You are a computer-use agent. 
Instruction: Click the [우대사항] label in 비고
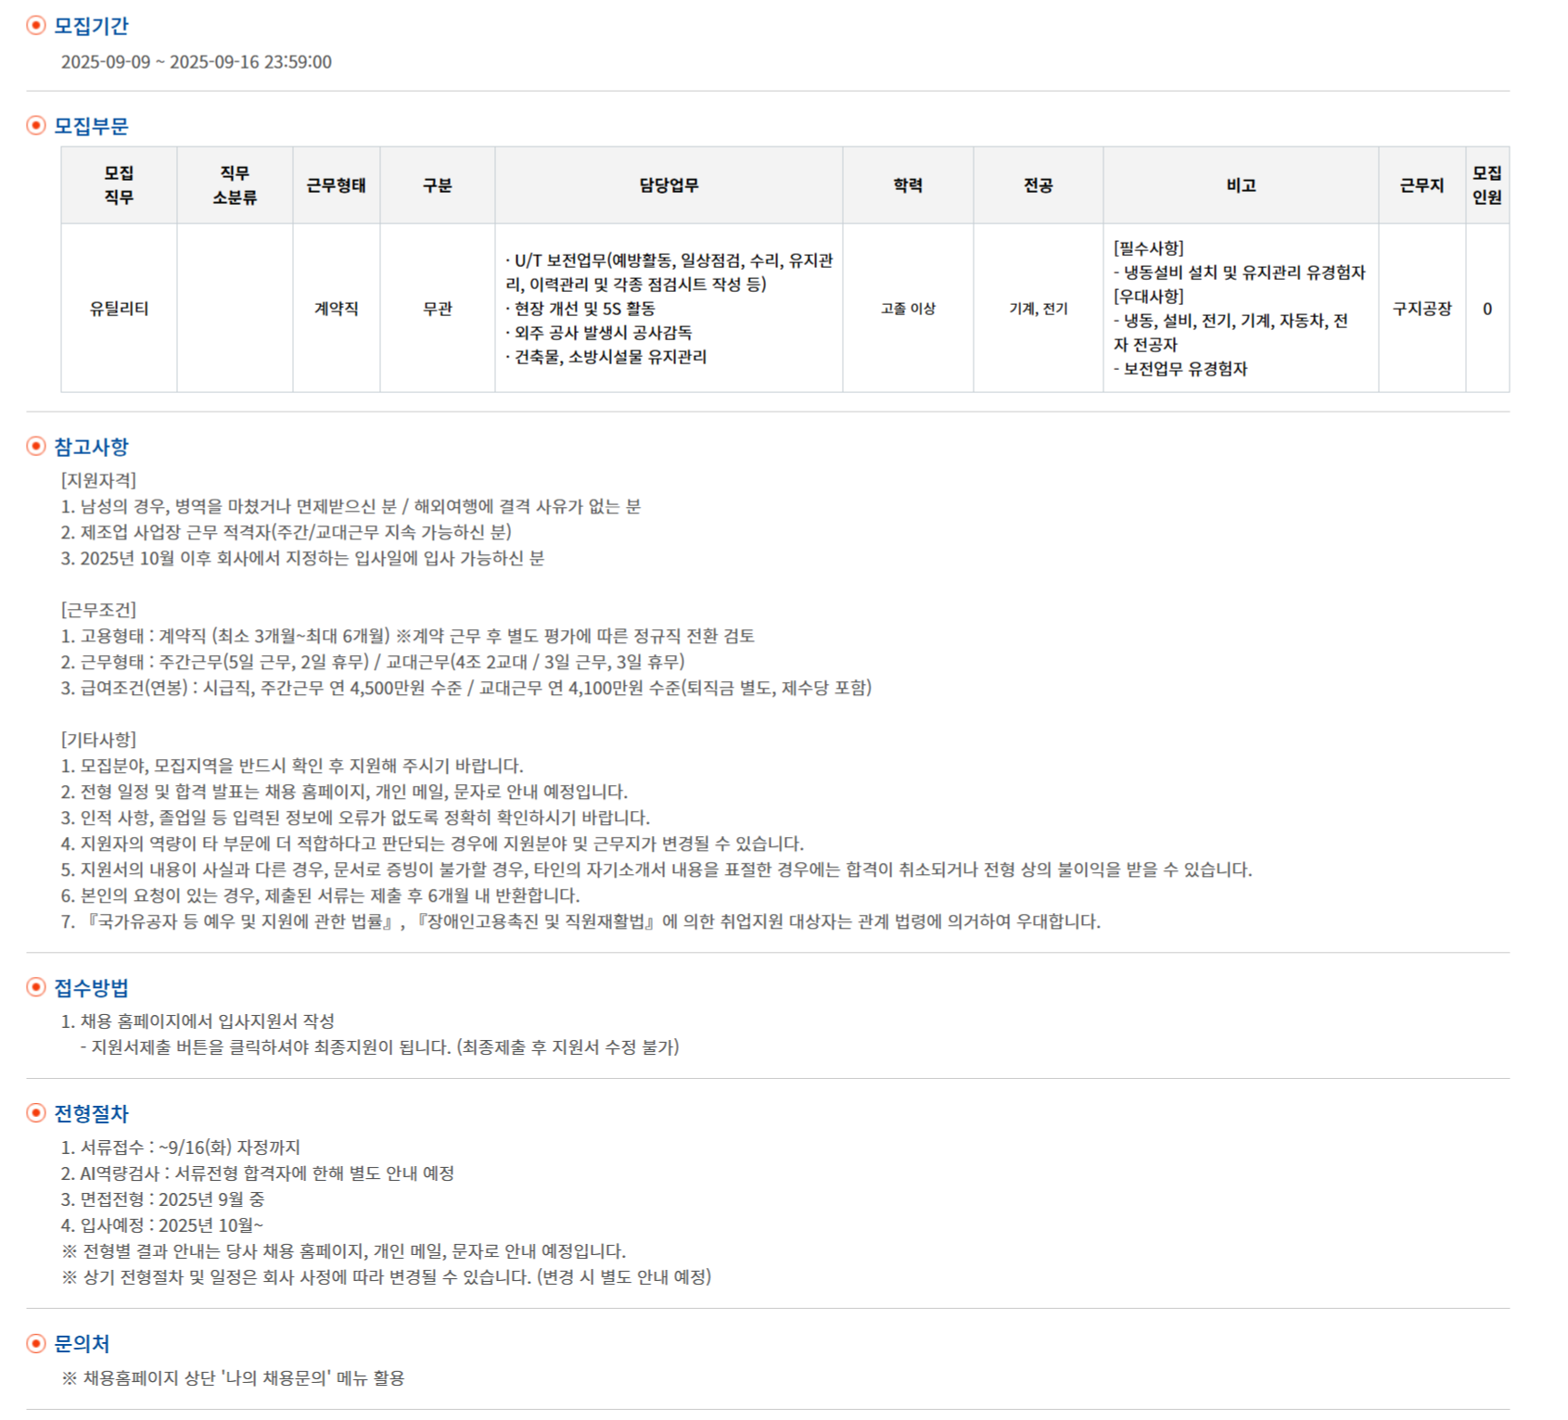(1149, 297)
